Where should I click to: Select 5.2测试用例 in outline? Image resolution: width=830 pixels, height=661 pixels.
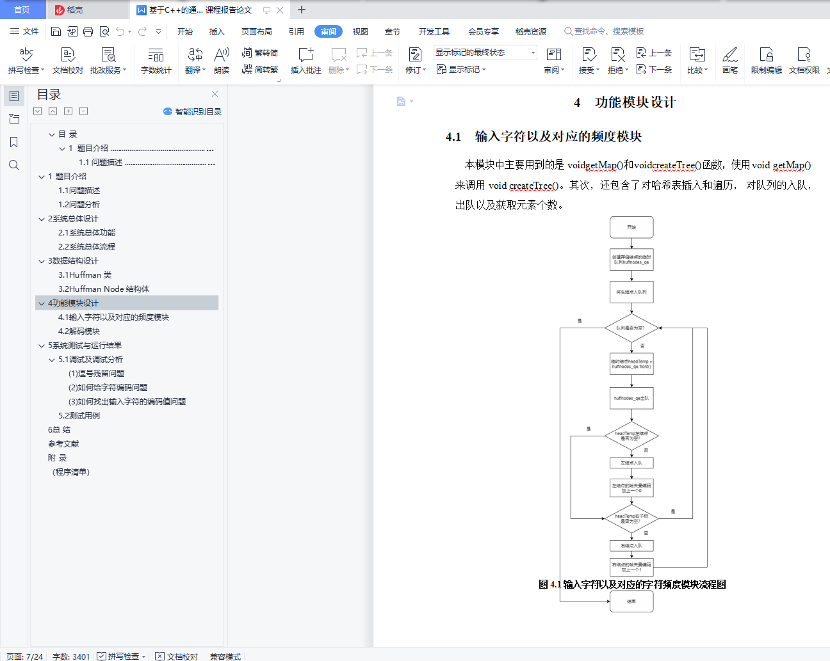tap(79, 416)
